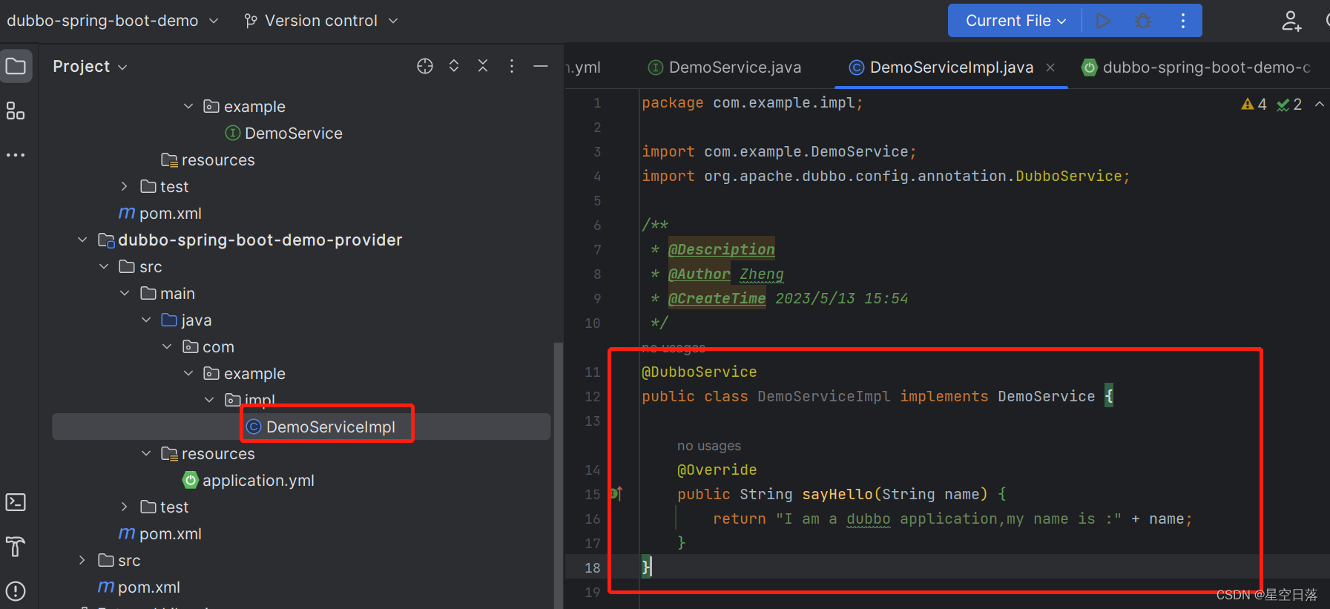The width and height of the screenshot is (1330, 609).
Task: Select DemoServiceImpl class in project tree
Action: [x=321, y=427]
